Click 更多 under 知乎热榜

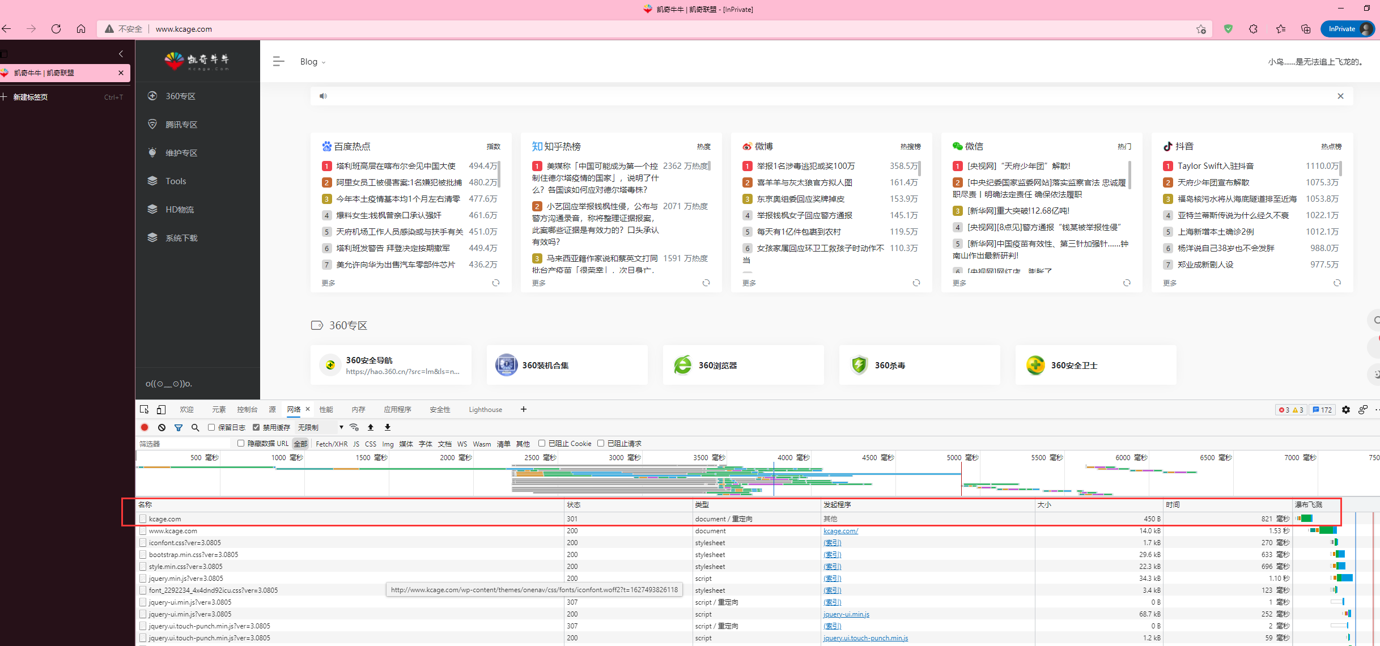pyautogui.click(x=538, y=283)
